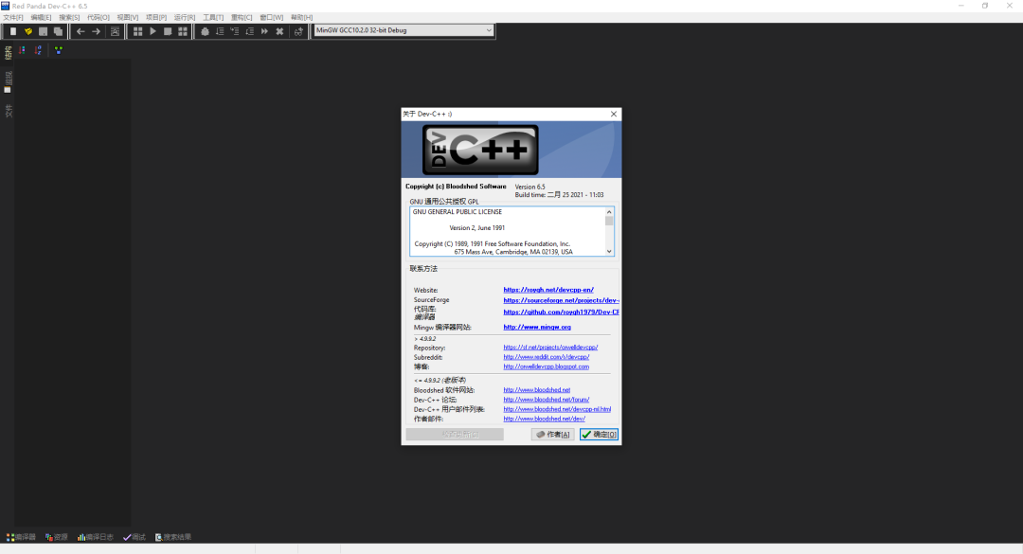The width and height of the screenshot is (1023, 554).
Task: Run the program using the Run toolbar icon
Action: (x=152, y=30)
